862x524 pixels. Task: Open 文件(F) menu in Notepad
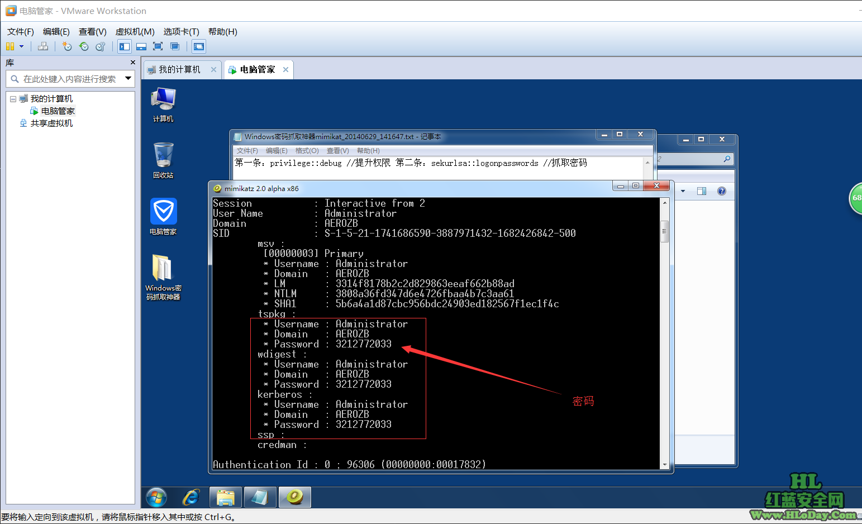(x=247, y=151)
